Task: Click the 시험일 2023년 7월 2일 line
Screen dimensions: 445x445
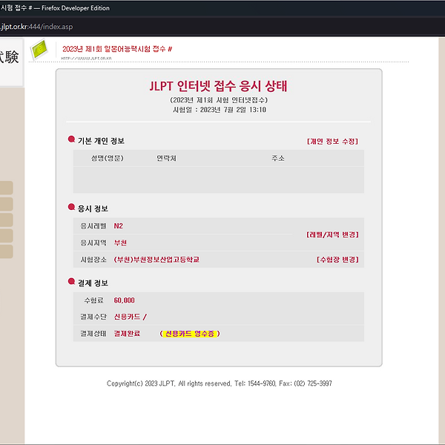Action: click(x=220, y=110)
